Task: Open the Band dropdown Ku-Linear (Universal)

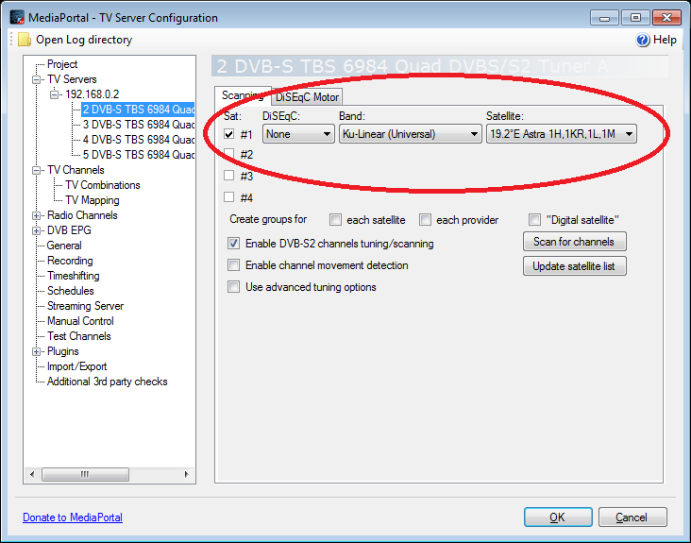Action: [x=410, y=134]
